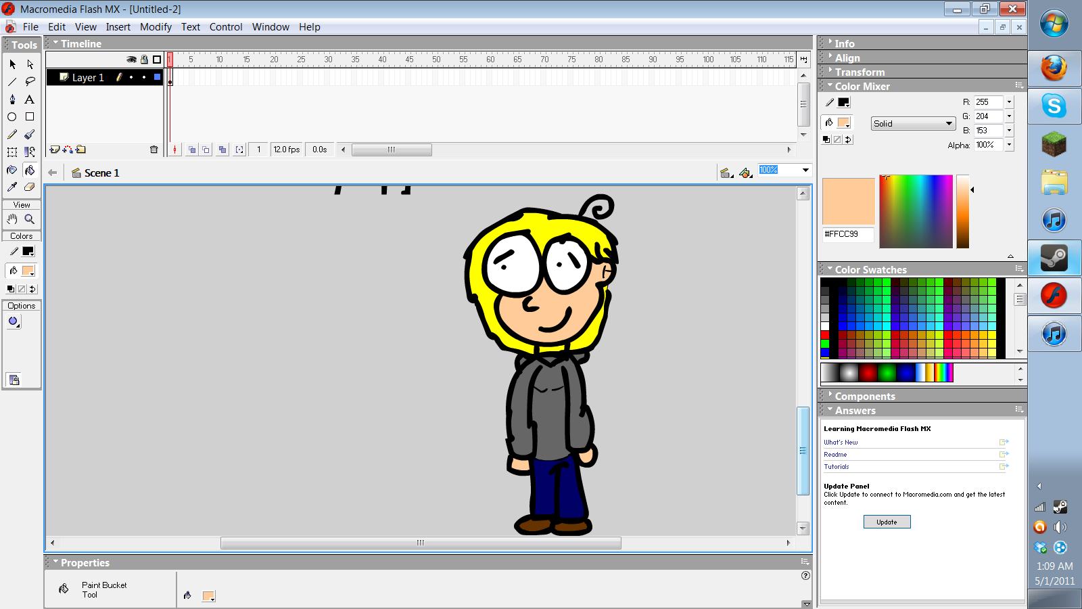Pick the Eyedropper tool

pyautogui.click(x=12, y=187)
